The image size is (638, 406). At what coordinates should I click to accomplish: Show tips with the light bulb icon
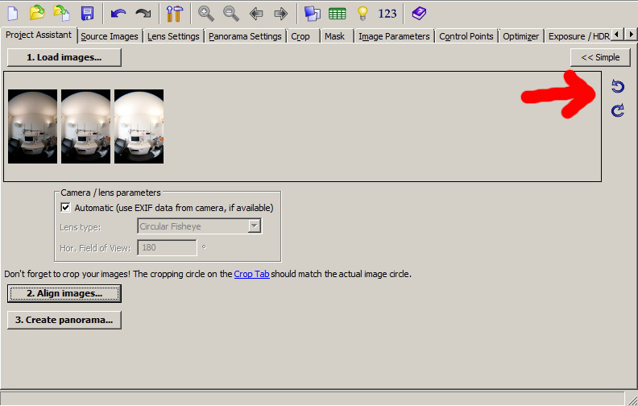[362, 13]
